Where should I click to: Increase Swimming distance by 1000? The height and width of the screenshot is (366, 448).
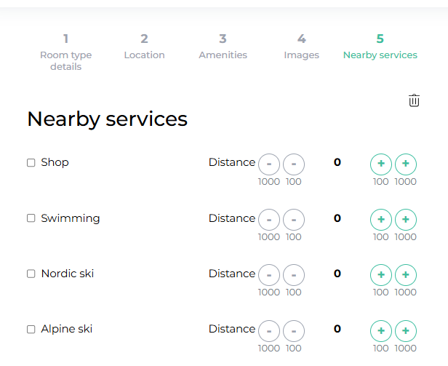(406, 219)
